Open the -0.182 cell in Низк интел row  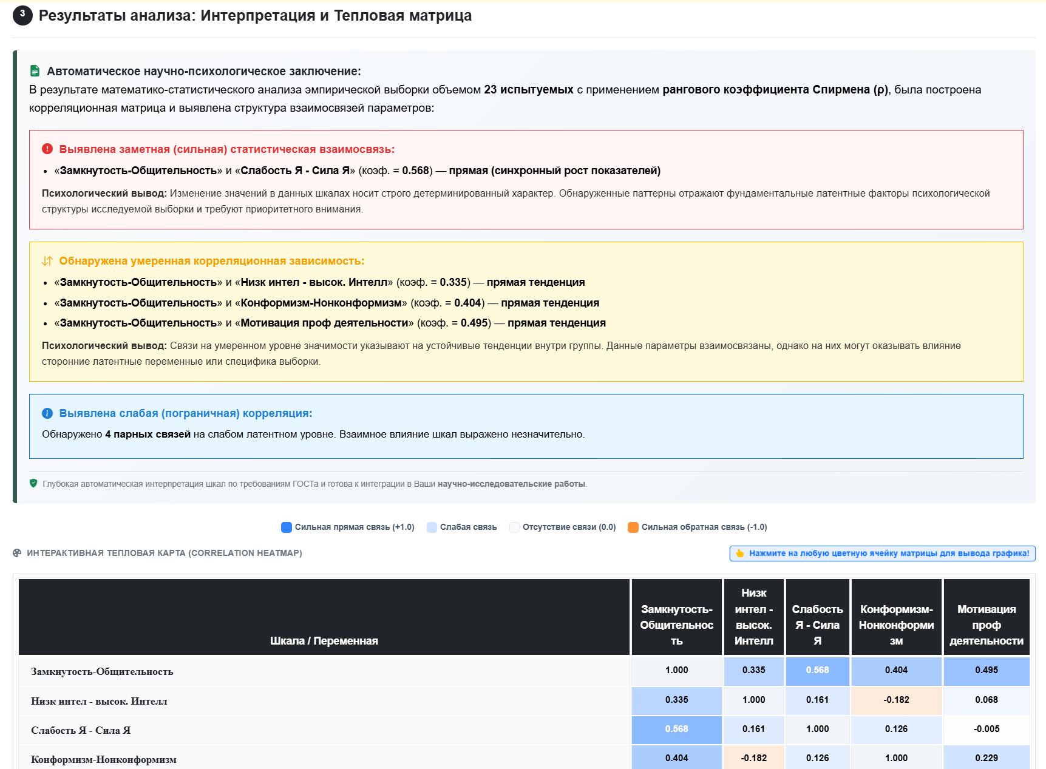(x=897, y=700)
